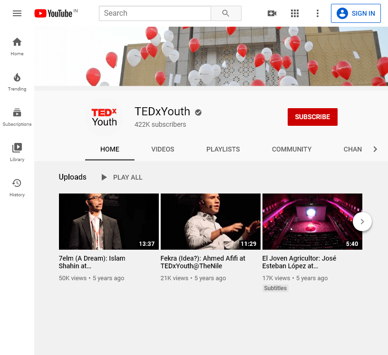Screen dimensions: 388x355
Task: Click the TEDxYouth channel avatar
Action: point(104,117)
